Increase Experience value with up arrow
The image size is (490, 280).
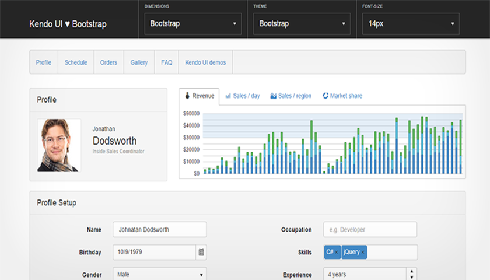tap(412, 271)
